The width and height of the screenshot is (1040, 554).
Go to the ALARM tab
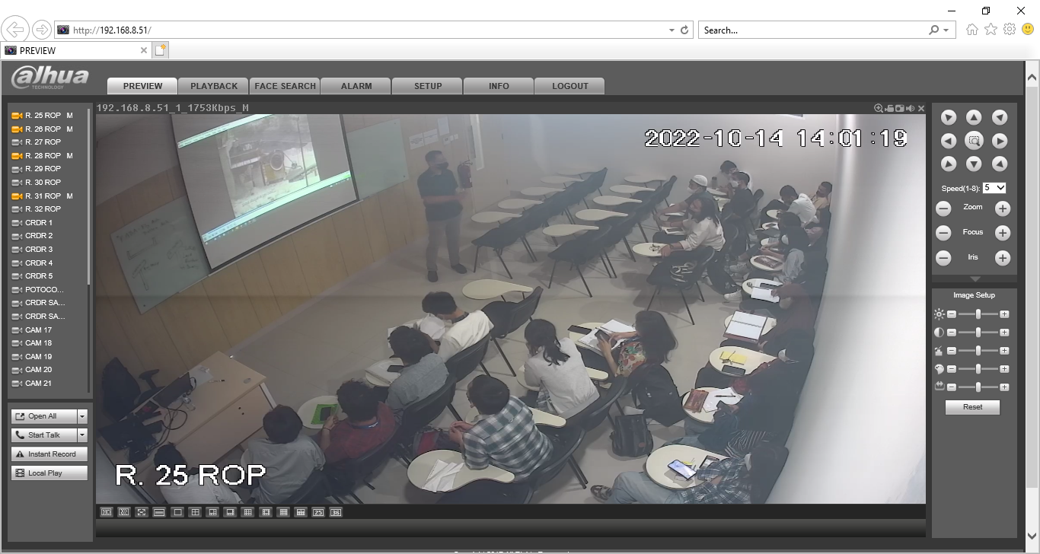(x=356, y=86)
